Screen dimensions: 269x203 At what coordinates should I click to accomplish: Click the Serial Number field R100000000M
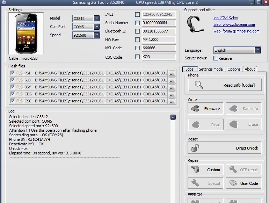tap(159, 23)
